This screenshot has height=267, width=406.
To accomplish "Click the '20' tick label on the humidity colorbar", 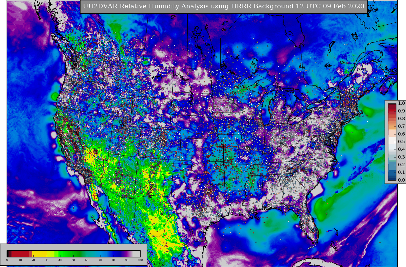I will pos(33,260).
